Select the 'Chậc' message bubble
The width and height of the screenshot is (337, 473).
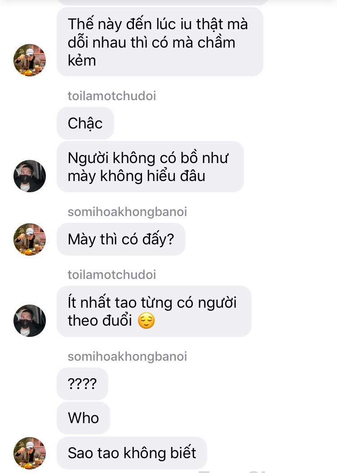coord(85,123)
